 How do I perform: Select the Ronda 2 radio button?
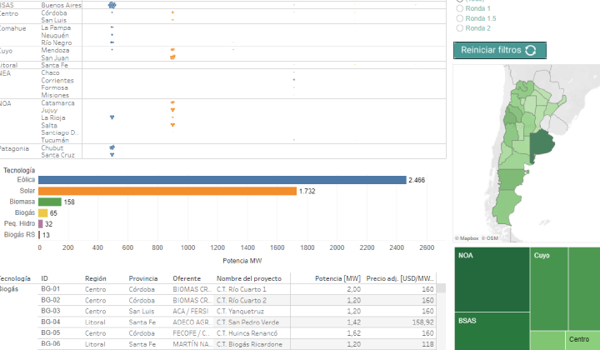[x=460, y=28]
